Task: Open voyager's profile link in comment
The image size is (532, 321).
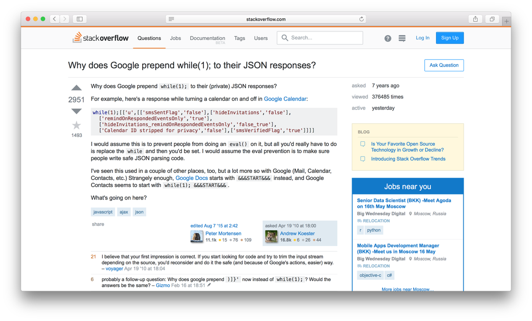Action: [x=114, y=269]
